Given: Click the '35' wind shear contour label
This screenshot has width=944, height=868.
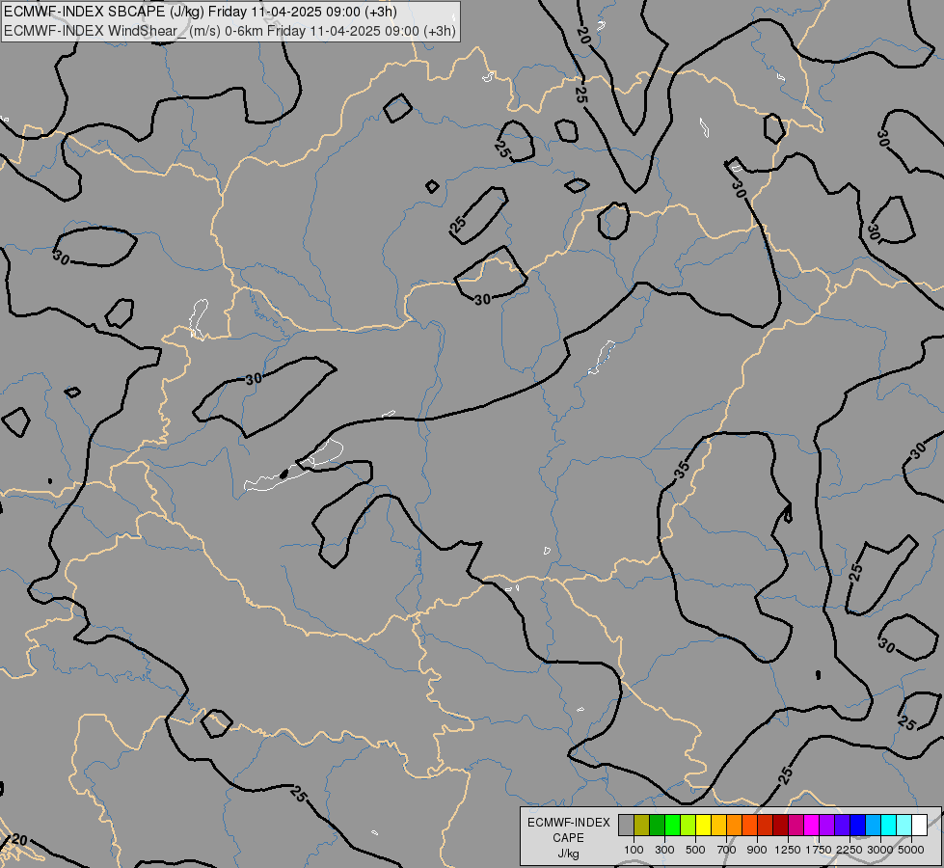Looking at the screenshot, I should (682, 470).
